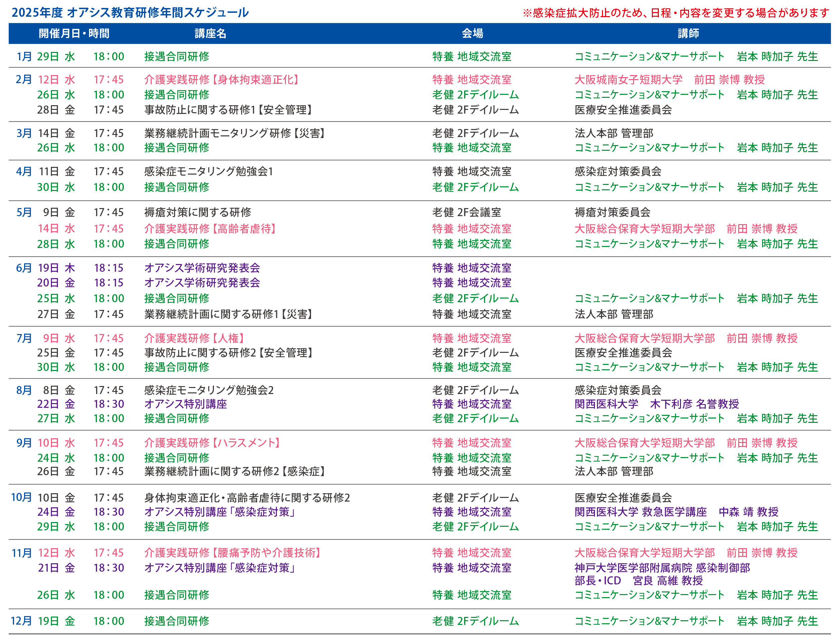840x641 pixels.
Task: Click 関西医科大学 木下利彦 名誉教授 lecturer
Action: coord(657,404)
